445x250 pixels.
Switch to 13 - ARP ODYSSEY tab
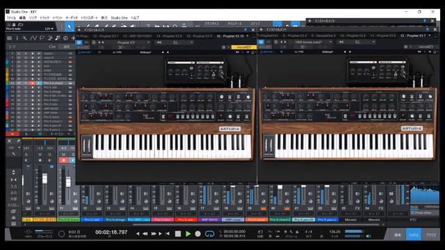coord(138,36)
